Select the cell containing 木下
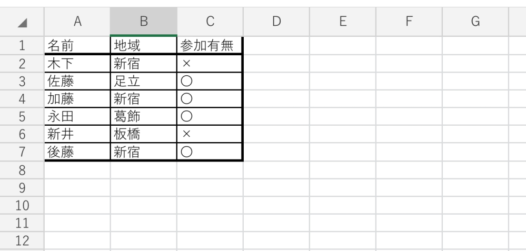 [x=77, y=63]
